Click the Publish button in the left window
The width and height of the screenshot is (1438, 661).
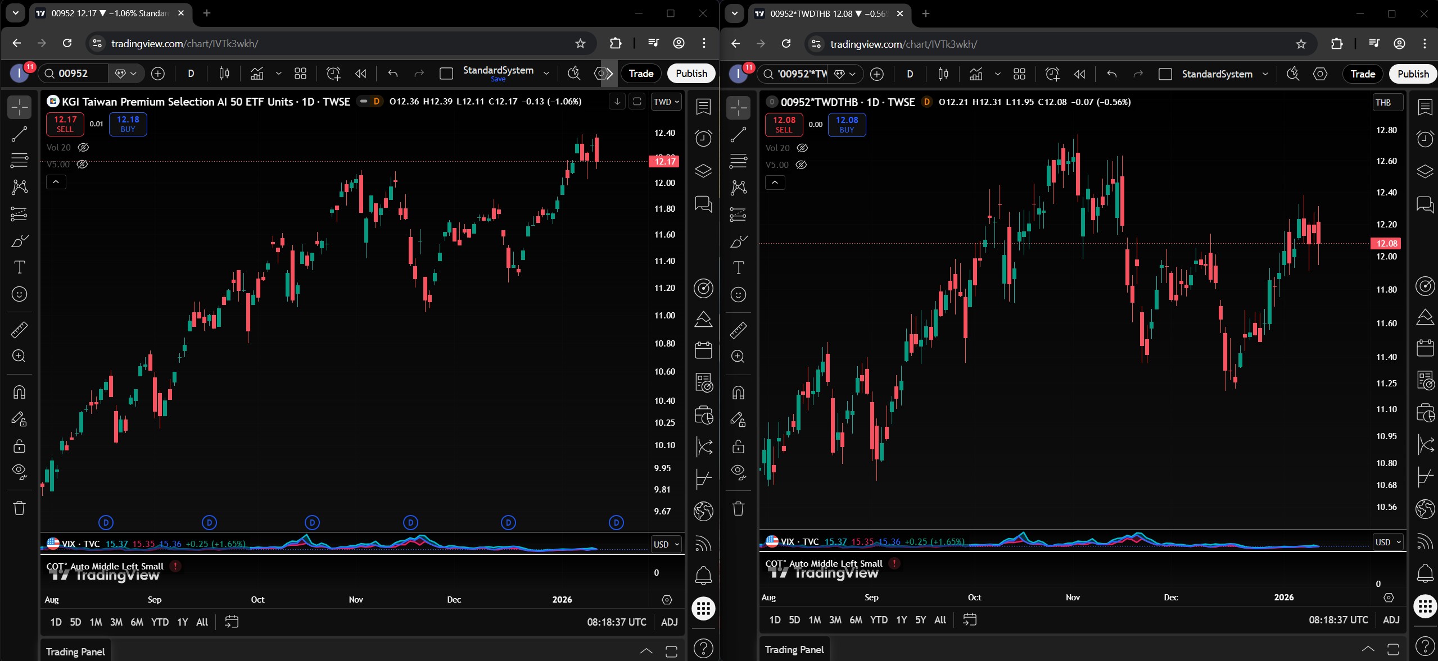coord(691,74)
